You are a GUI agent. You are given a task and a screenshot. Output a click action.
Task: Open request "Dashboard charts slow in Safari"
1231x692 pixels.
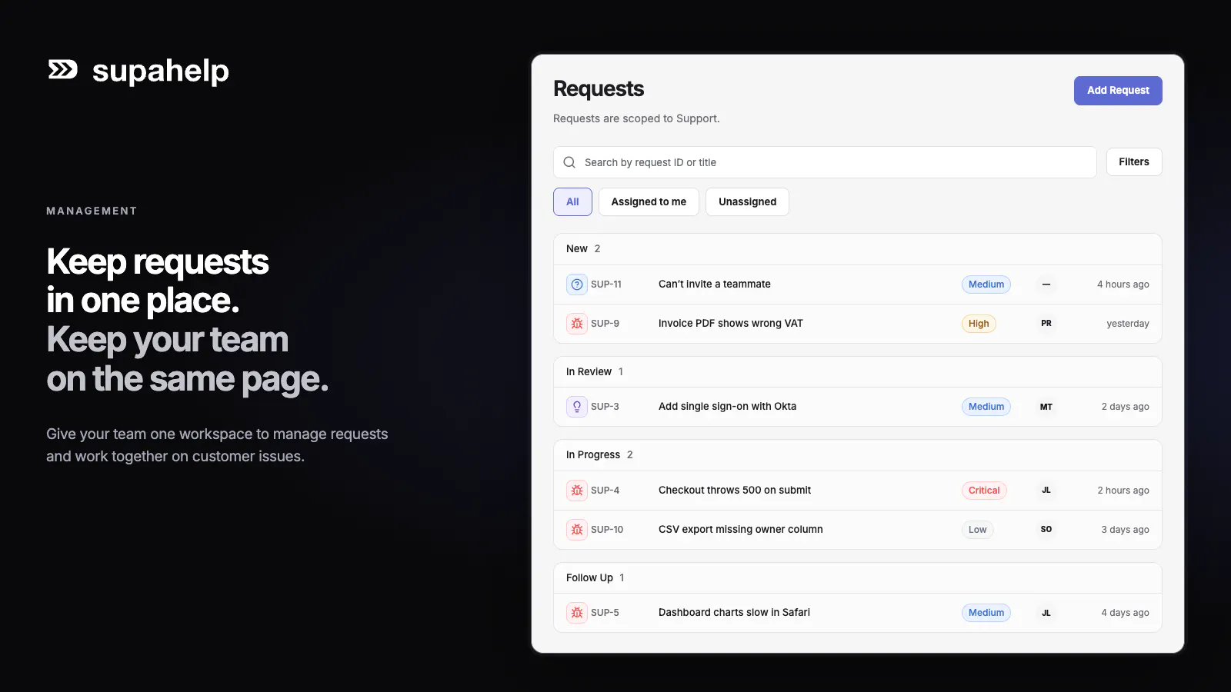734,613
